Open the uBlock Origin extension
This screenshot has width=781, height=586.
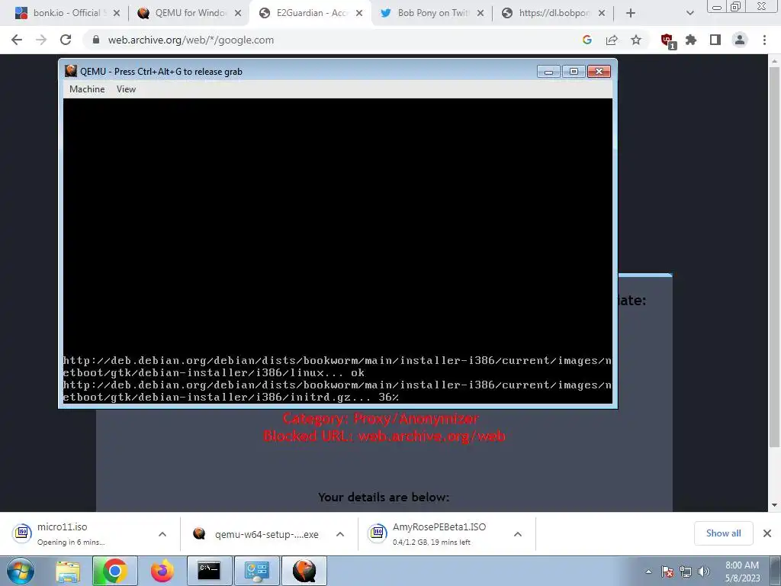pos(667,40)
